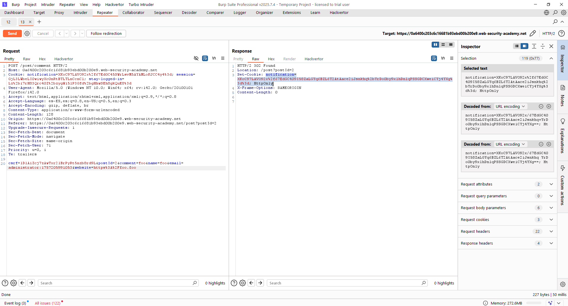The image size is (568, 306).
Task: Click the orange Send button
Action: (12, 33)
